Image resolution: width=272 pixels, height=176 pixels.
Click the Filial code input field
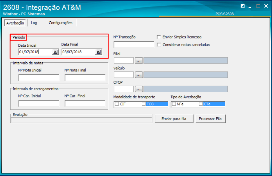click(124, 61)
